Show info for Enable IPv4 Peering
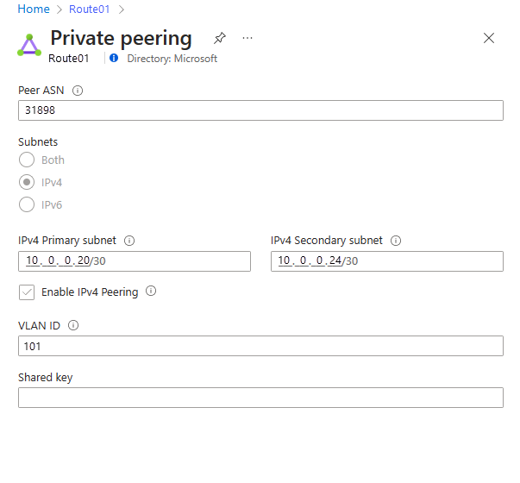The width and height of the screenshot is (520, 483). pyautogui.click(x=151, y=292)
